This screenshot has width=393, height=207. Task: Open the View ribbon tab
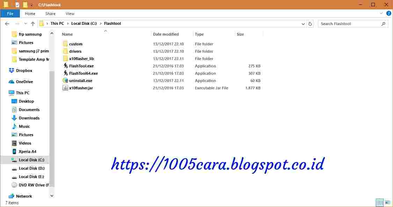(70, 14)
